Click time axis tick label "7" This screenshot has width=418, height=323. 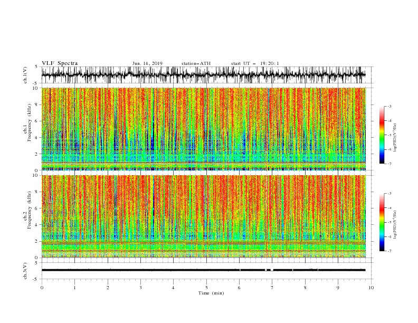[x=272, y=288]
